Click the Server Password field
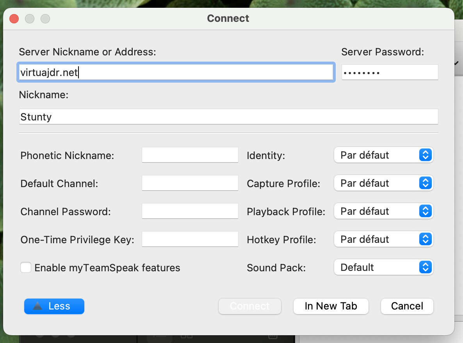The height and width of the screenshot is (343, 463). (390, 72)
